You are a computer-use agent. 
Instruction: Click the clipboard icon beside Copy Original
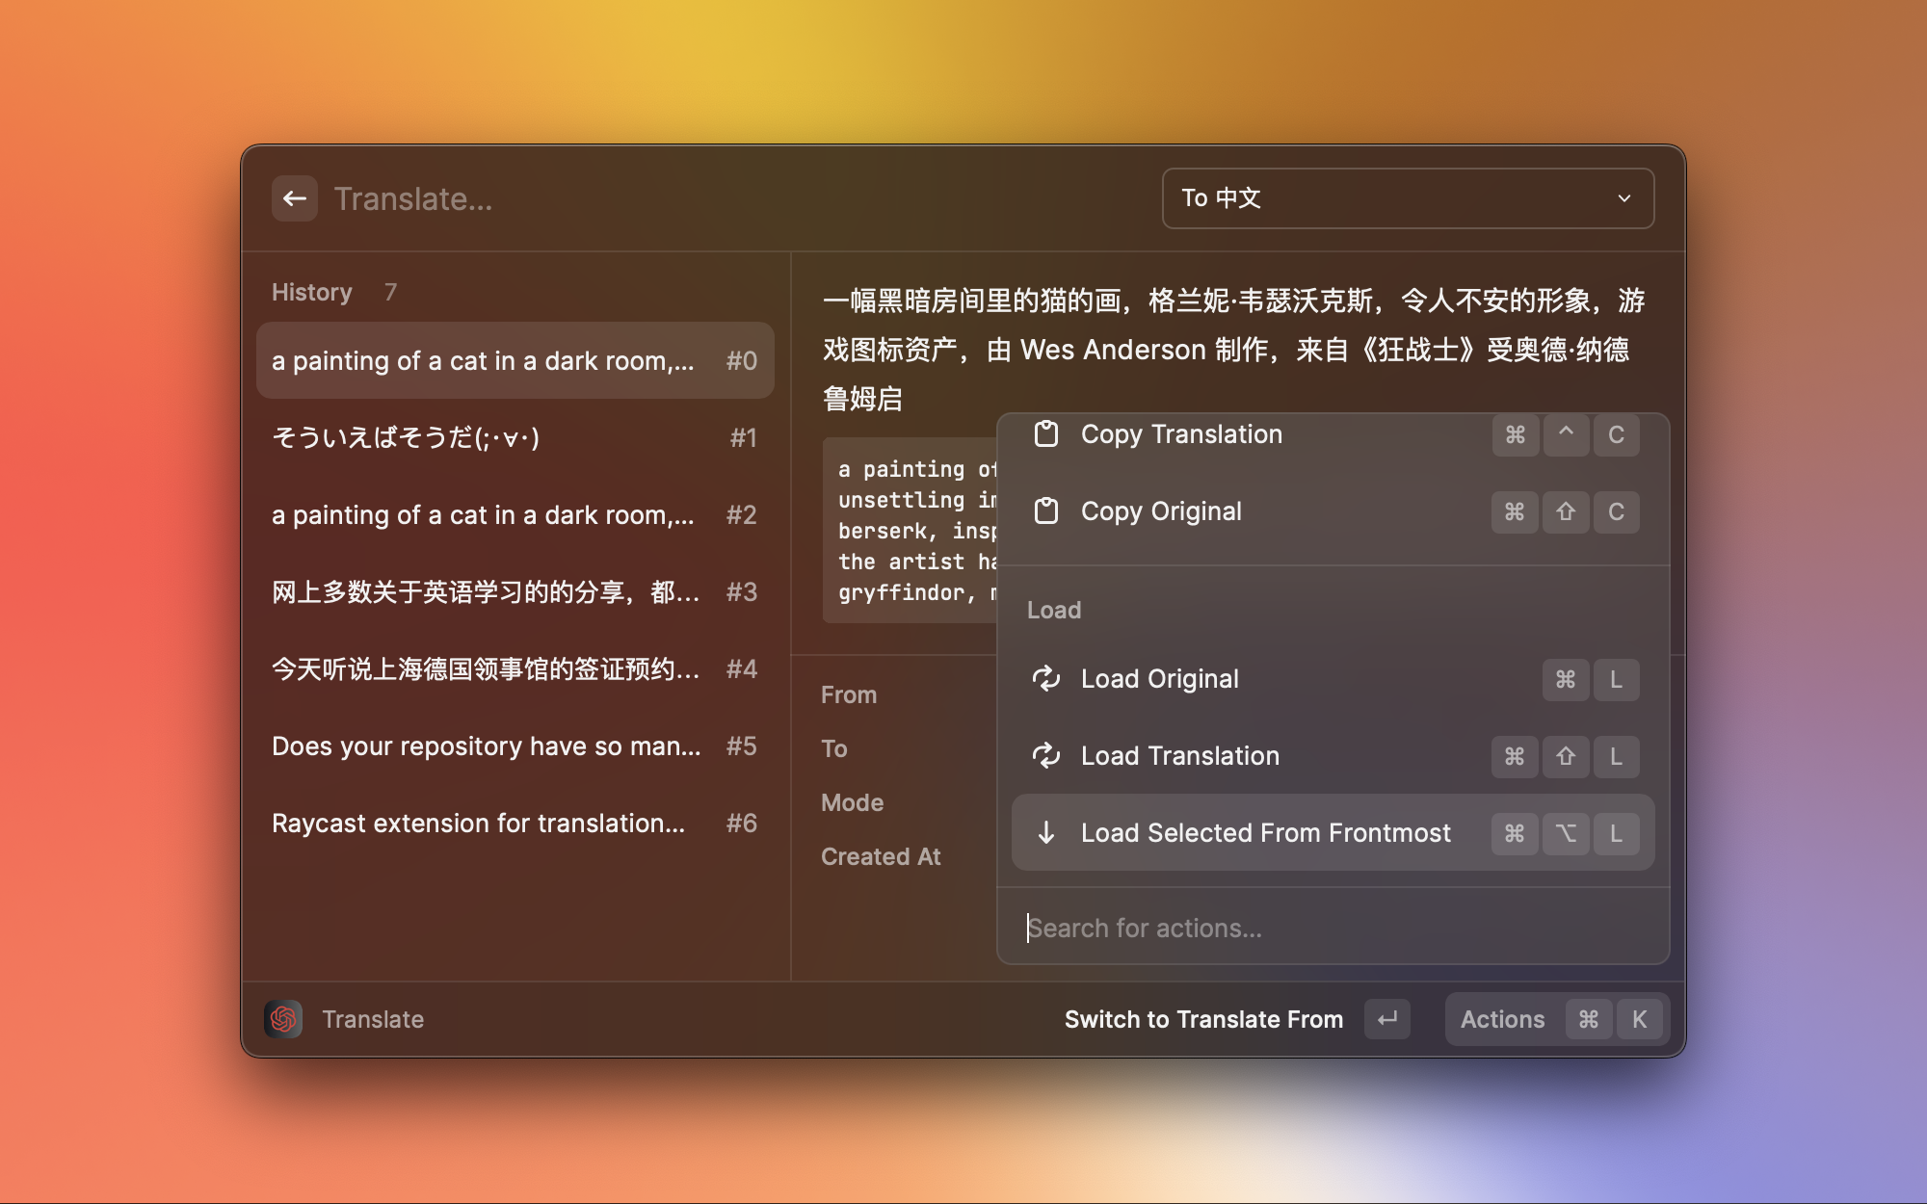coord(1046,511)
